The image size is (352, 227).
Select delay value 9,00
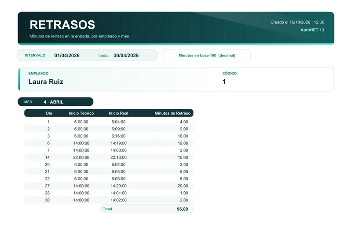tap(184, 129)
